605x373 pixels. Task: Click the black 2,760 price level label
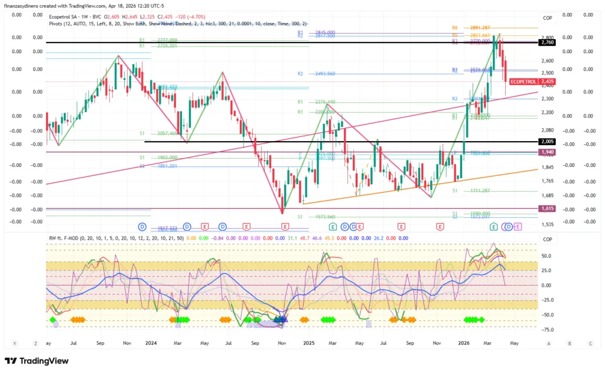pyautogui.click(x=547, y=43)
